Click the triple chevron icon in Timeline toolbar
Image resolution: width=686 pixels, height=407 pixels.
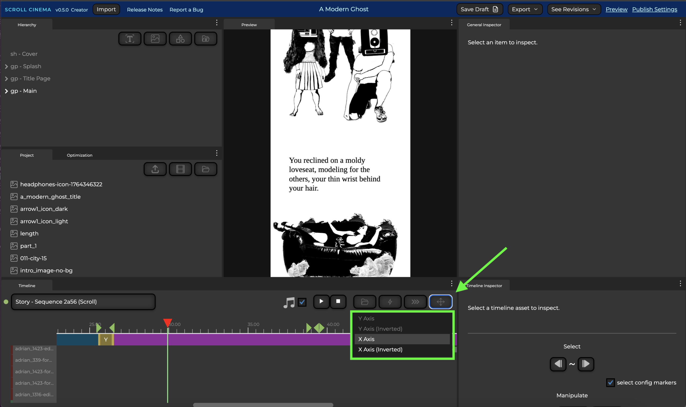point(415,302)
